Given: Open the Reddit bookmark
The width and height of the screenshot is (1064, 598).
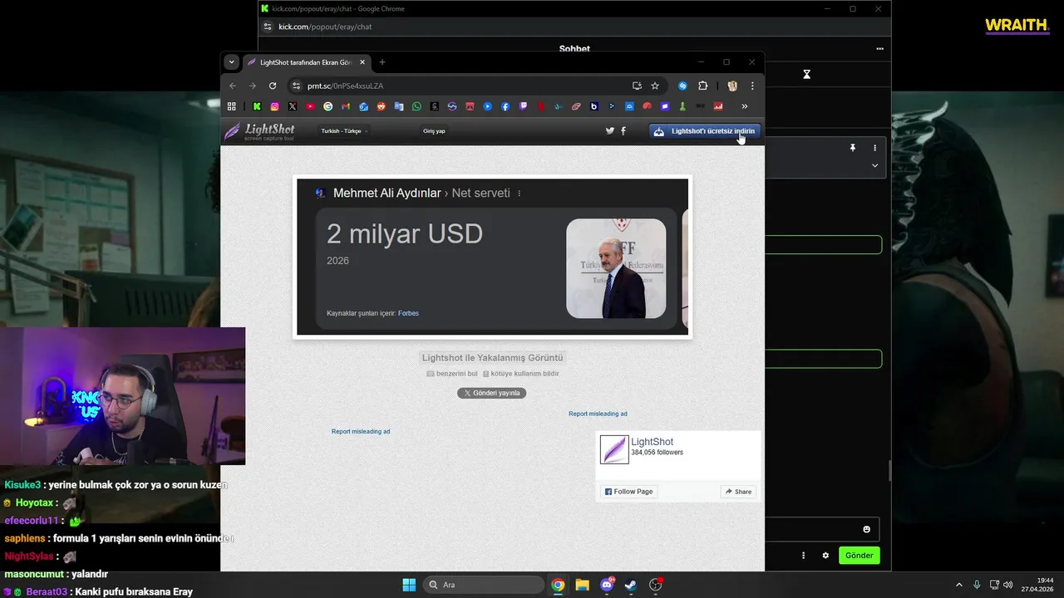Looking at the screenshot, I should tap(382, 106).
